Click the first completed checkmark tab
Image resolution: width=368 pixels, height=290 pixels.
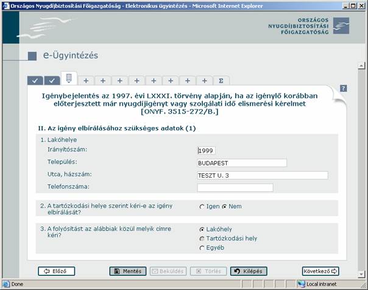(35, 81)
